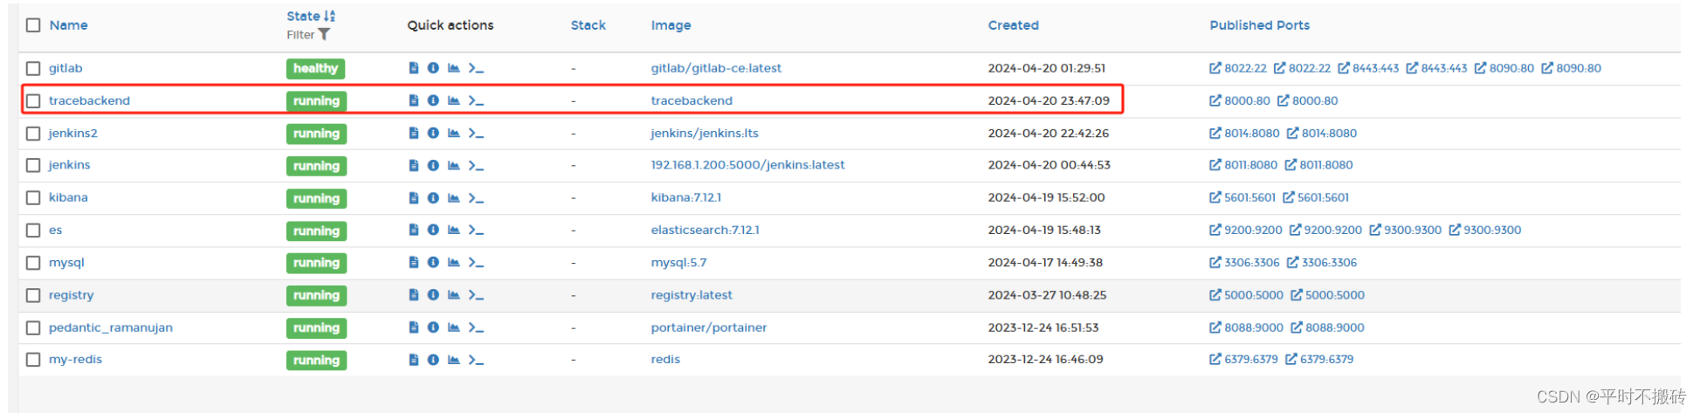Viewport: 1700px width, 413px height.
Task: Check the gitlab row checkbox
Action: pyautogui.click(x=33, y=68)
